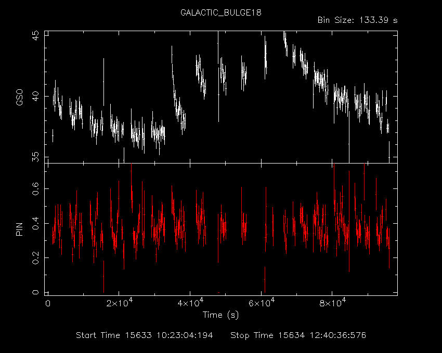442x353 pixels.
Task: Click the 4×10^4 time tick label
Action: coord(190,303)
